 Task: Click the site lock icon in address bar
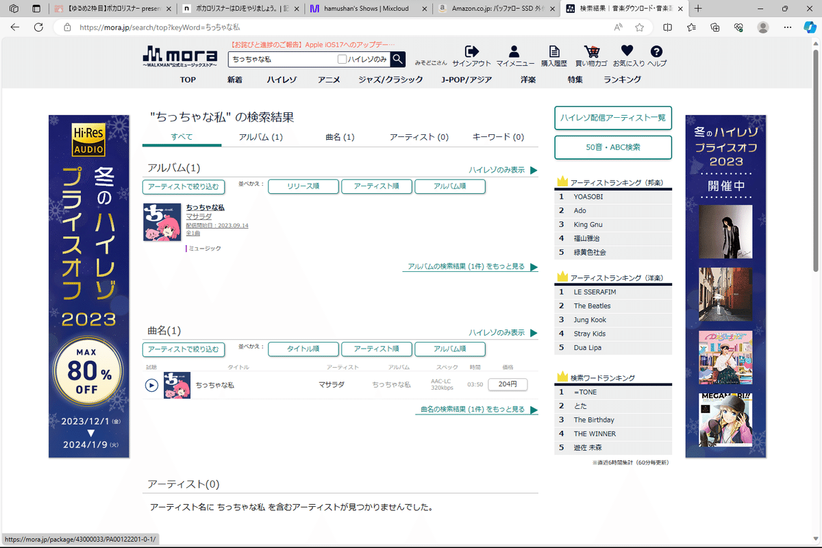66,27
